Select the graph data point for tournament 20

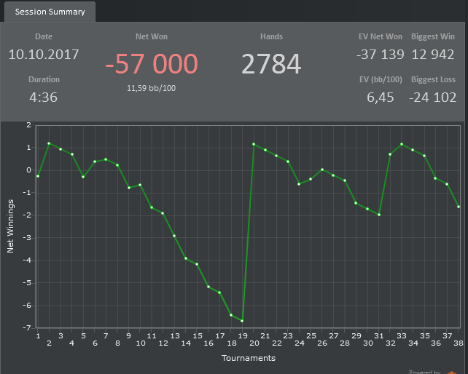tap(254, 144)
